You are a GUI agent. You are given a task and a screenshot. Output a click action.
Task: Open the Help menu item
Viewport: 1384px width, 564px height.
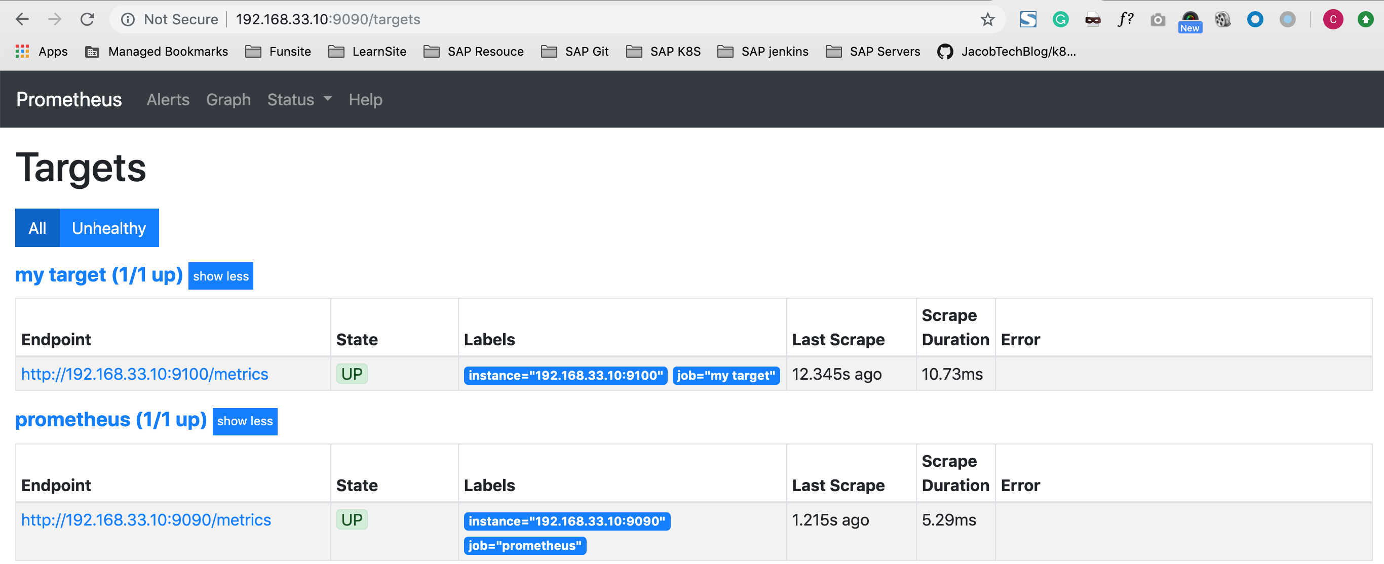[x=365, y=100]
